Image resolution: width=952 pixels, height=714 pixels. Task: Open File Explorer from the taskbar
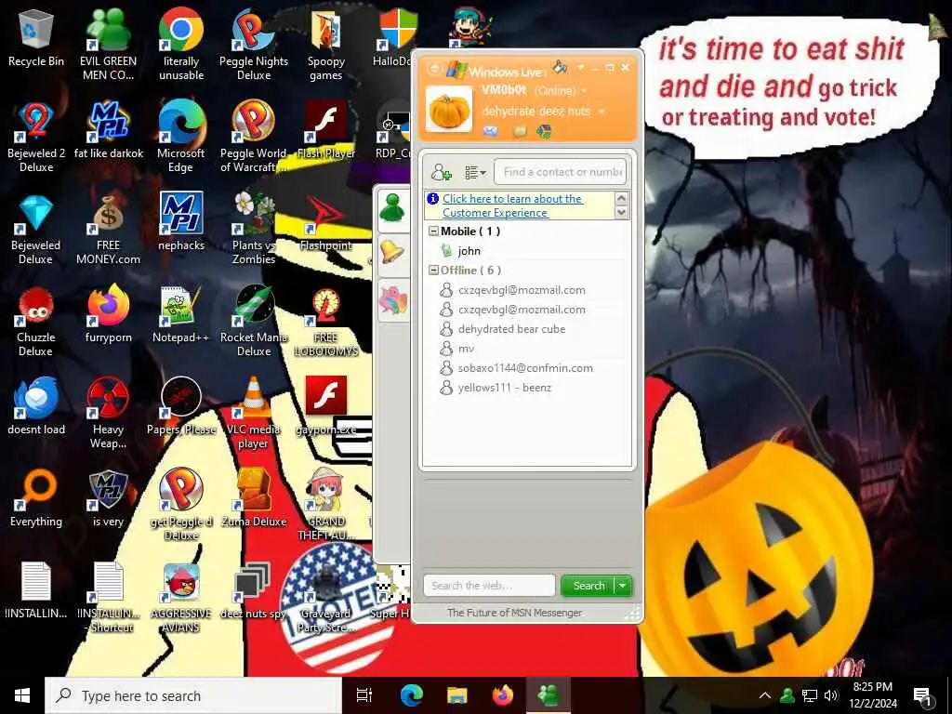457,695
